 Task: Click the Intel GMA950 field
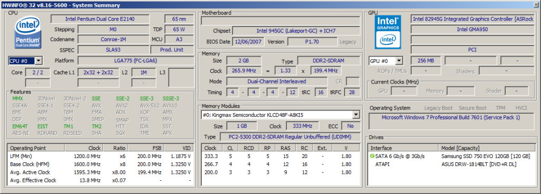pos(472,30)
